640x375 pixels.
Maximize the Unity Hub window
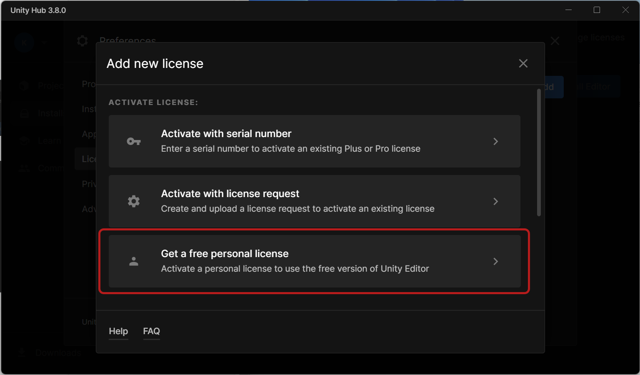pos(597,10)
